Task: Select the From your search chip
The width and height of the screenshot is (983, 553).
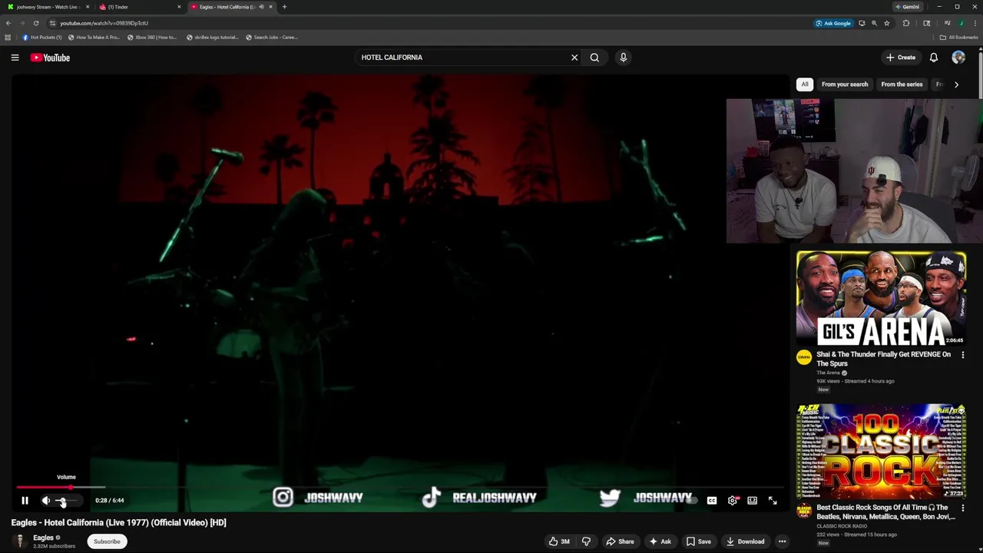Action: (845, 84)
